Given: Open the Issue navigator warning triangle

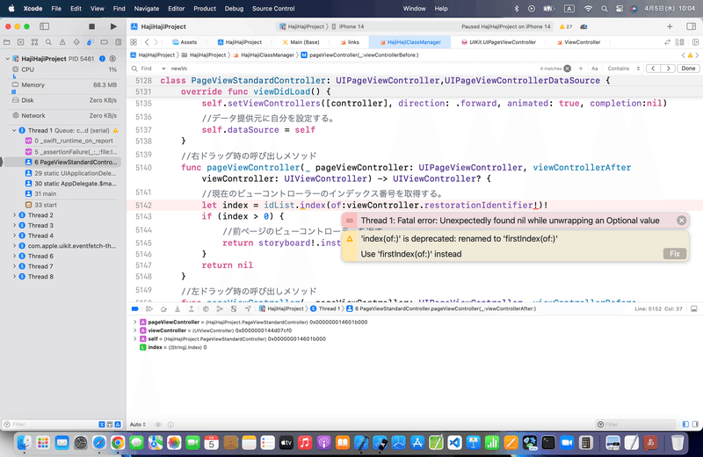Looking at the screenshot, I should click(x=62, y=42).
